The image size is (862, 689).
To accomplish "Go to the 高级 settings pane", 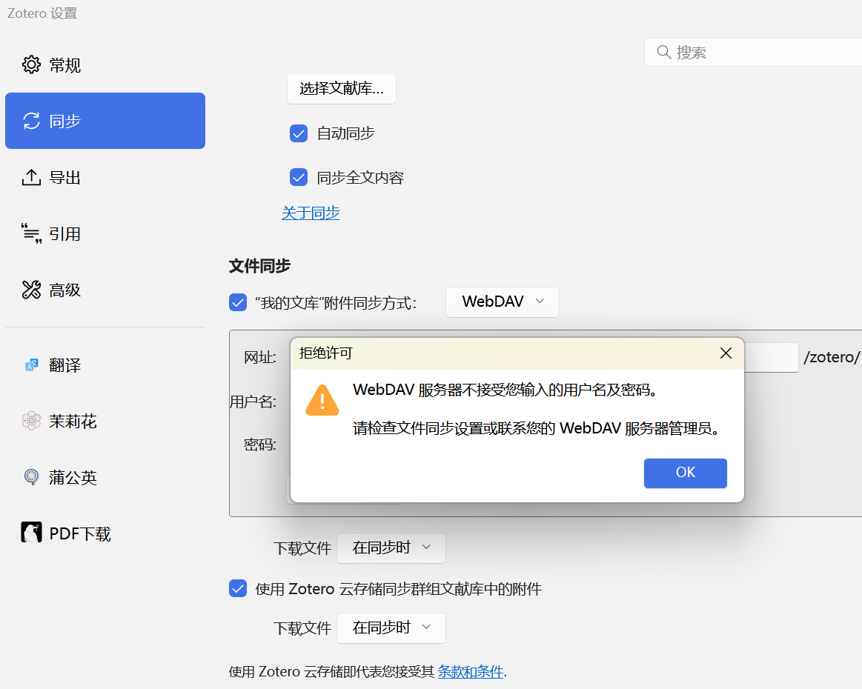I will (105, 290).
